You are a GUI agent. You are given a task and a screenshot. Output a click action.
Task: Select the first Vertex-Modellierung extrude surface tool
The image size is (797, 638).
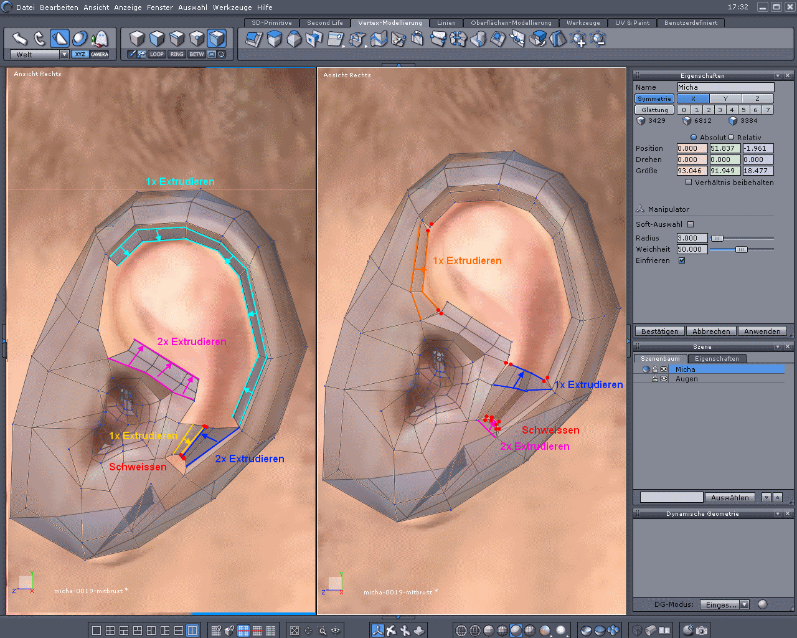[x=254, y=39]
